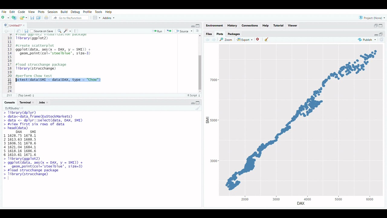Click the Code Tools magic wand
387x218 pixels.
point(66,31)
